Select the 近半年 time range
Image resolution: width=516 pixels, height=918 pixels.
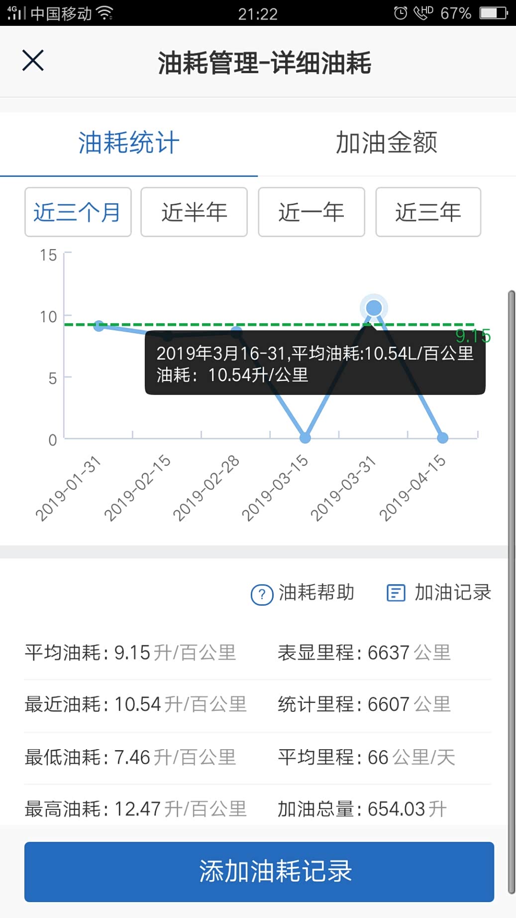point(194,212)
